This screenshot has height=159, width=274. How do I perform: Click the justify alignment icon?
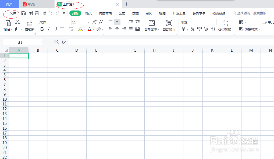click(131, 29)
